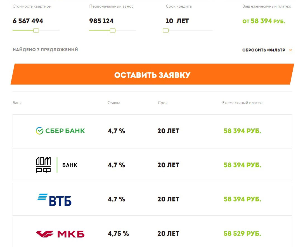Click the apartment cost value 6 567 494
Screen dimensions: 296x247
[28, 21]
